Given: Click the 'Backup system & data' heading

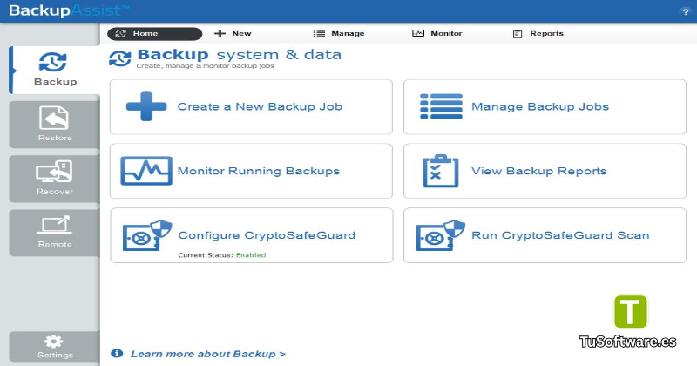Looking at the screenshot, I should coord(239,55).
